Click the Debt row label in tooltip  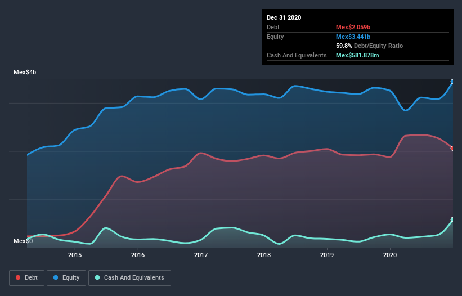273,28
